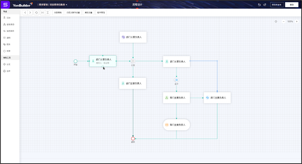
Task: Click the 流程设计 title in header
Action: 137,5
